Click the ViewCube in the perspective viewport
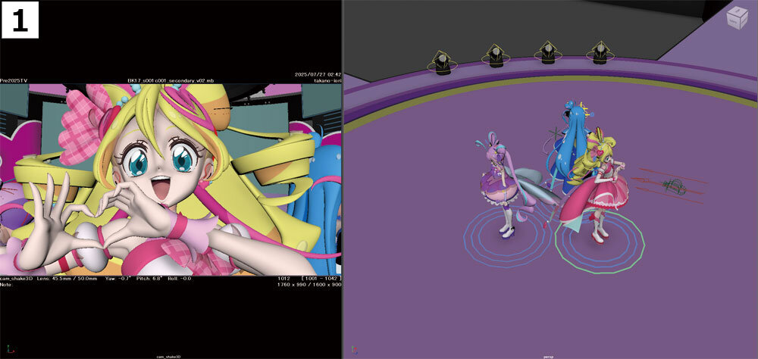 click(736, 19)
